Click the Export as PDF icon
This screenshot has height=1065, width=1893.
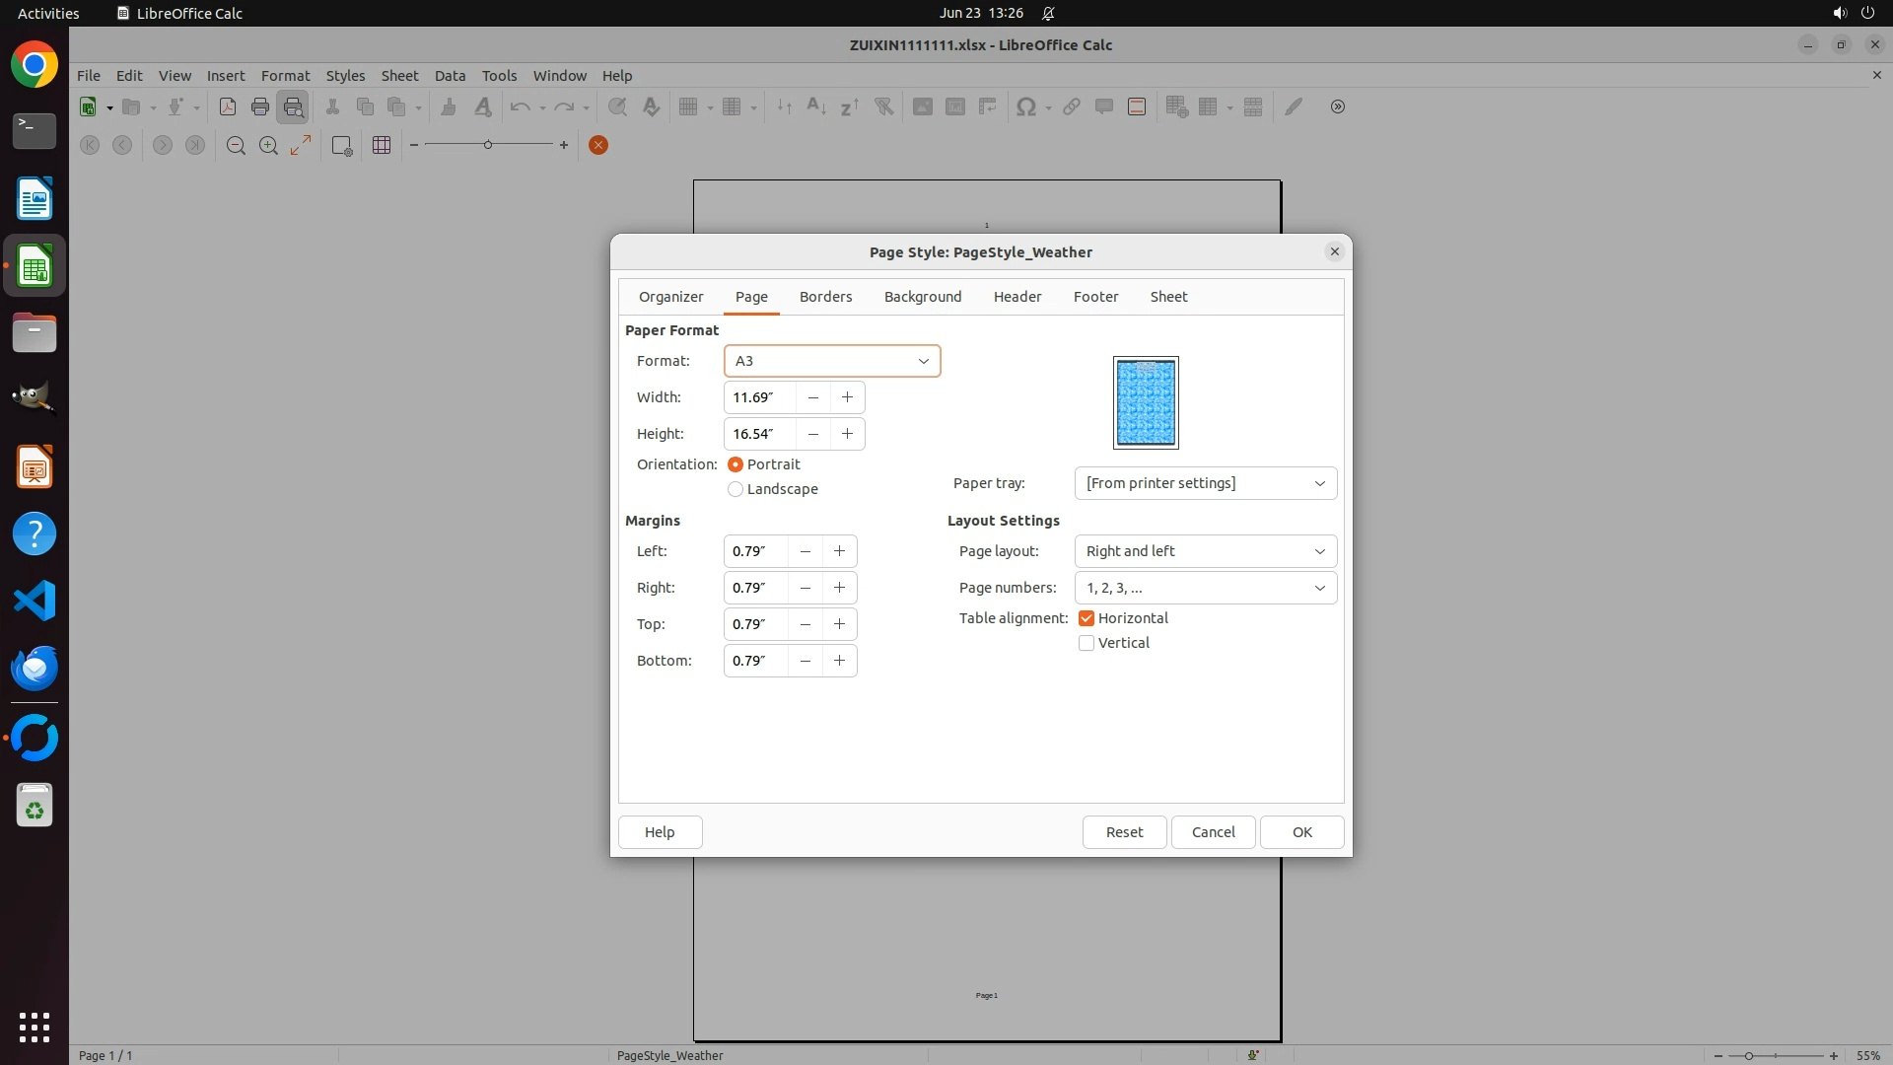(227, 106)
